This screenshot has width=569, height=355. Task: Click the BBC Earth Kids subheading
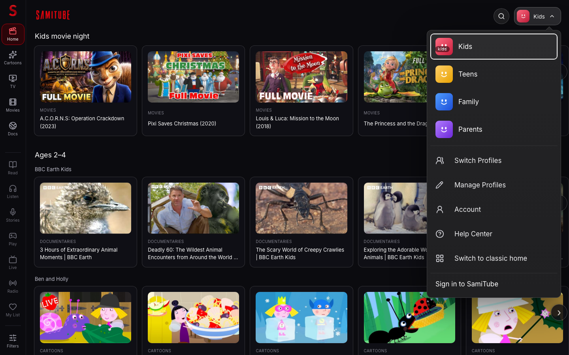tap(53, 169)
